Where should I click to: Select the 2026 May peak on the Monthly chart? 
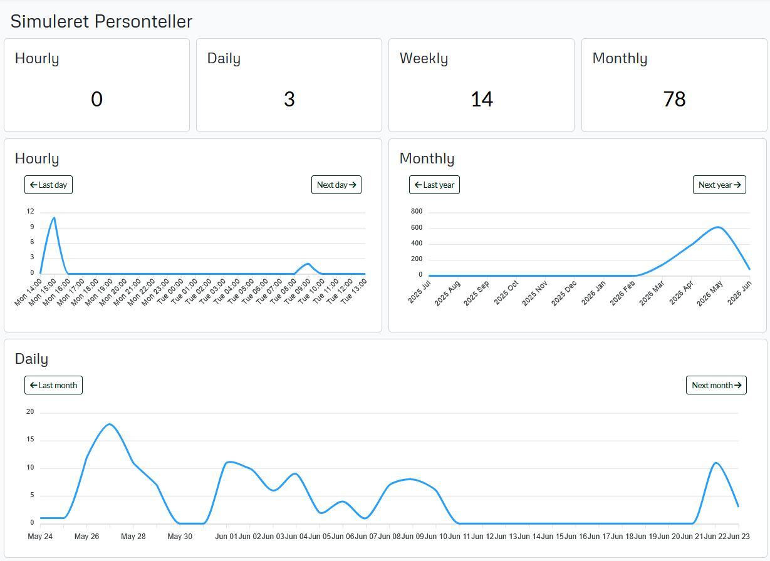(719, 227)
